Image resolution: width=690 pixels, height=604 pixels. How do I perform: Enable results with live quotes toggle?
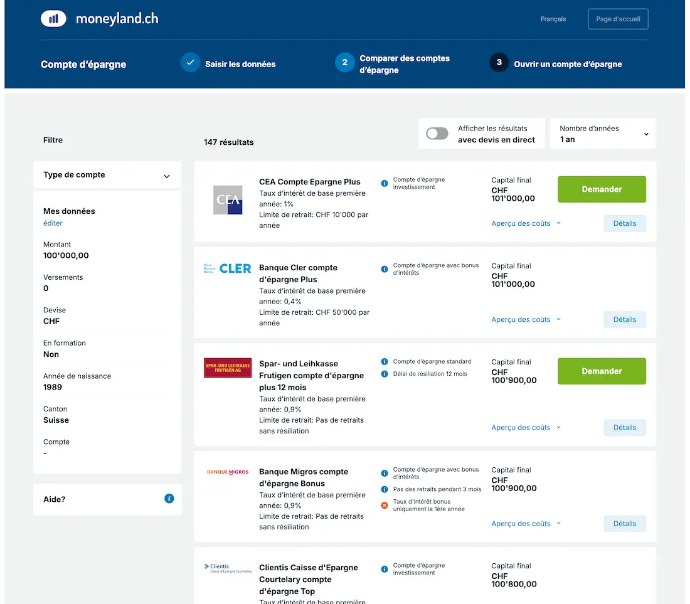[437, 134]
